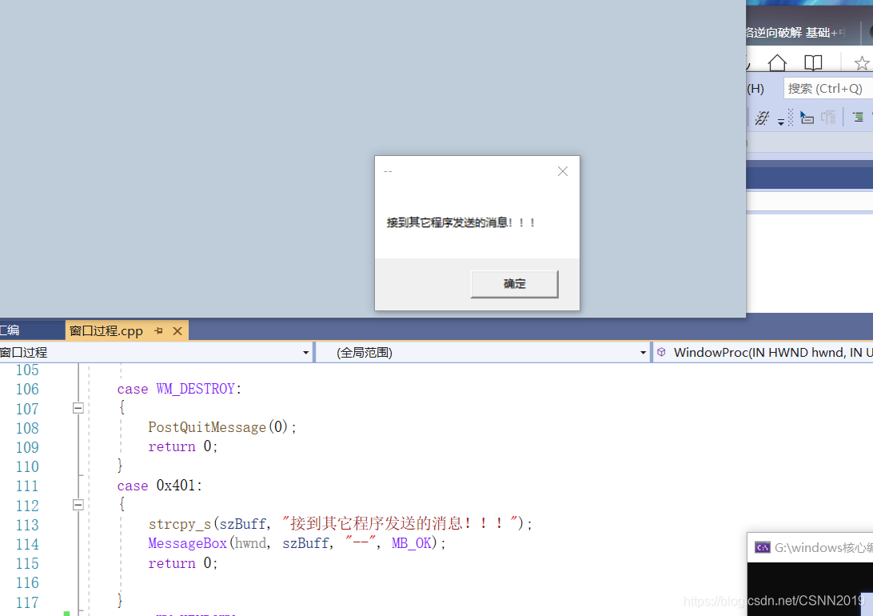Open the 窗口过程 breadcrumb dropdown
Image resolution: width=873 pixels, height=616 pixels.
pos(305,352)
